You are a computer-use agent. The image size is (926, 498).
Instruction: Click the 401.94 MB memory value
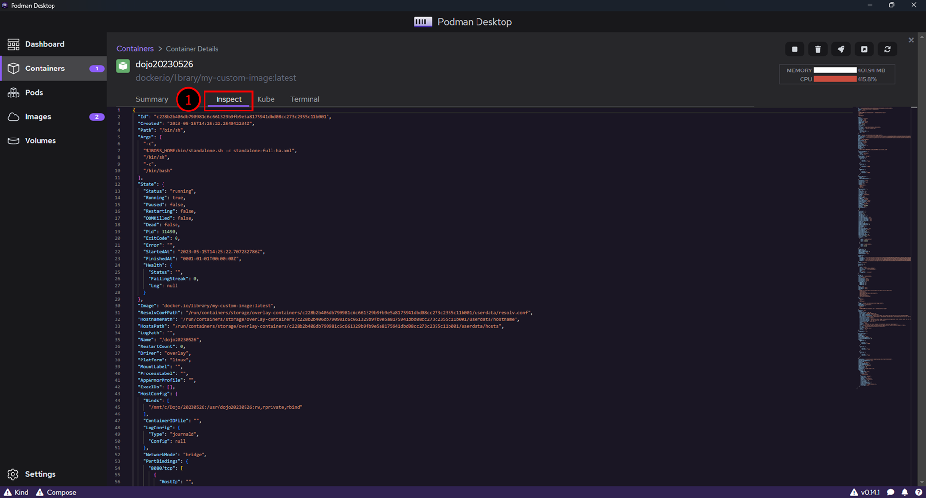click(x=871, y=70)
